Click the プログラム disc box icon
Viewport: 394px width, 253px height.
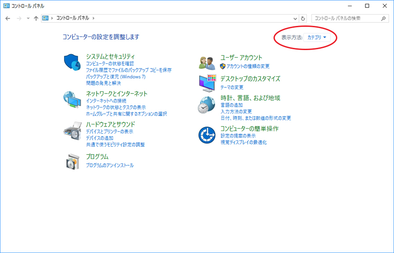tap(73, 161)
